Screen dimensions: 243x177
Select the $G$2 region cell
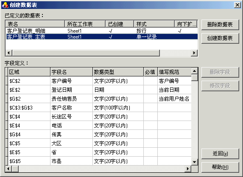[29, 99]
